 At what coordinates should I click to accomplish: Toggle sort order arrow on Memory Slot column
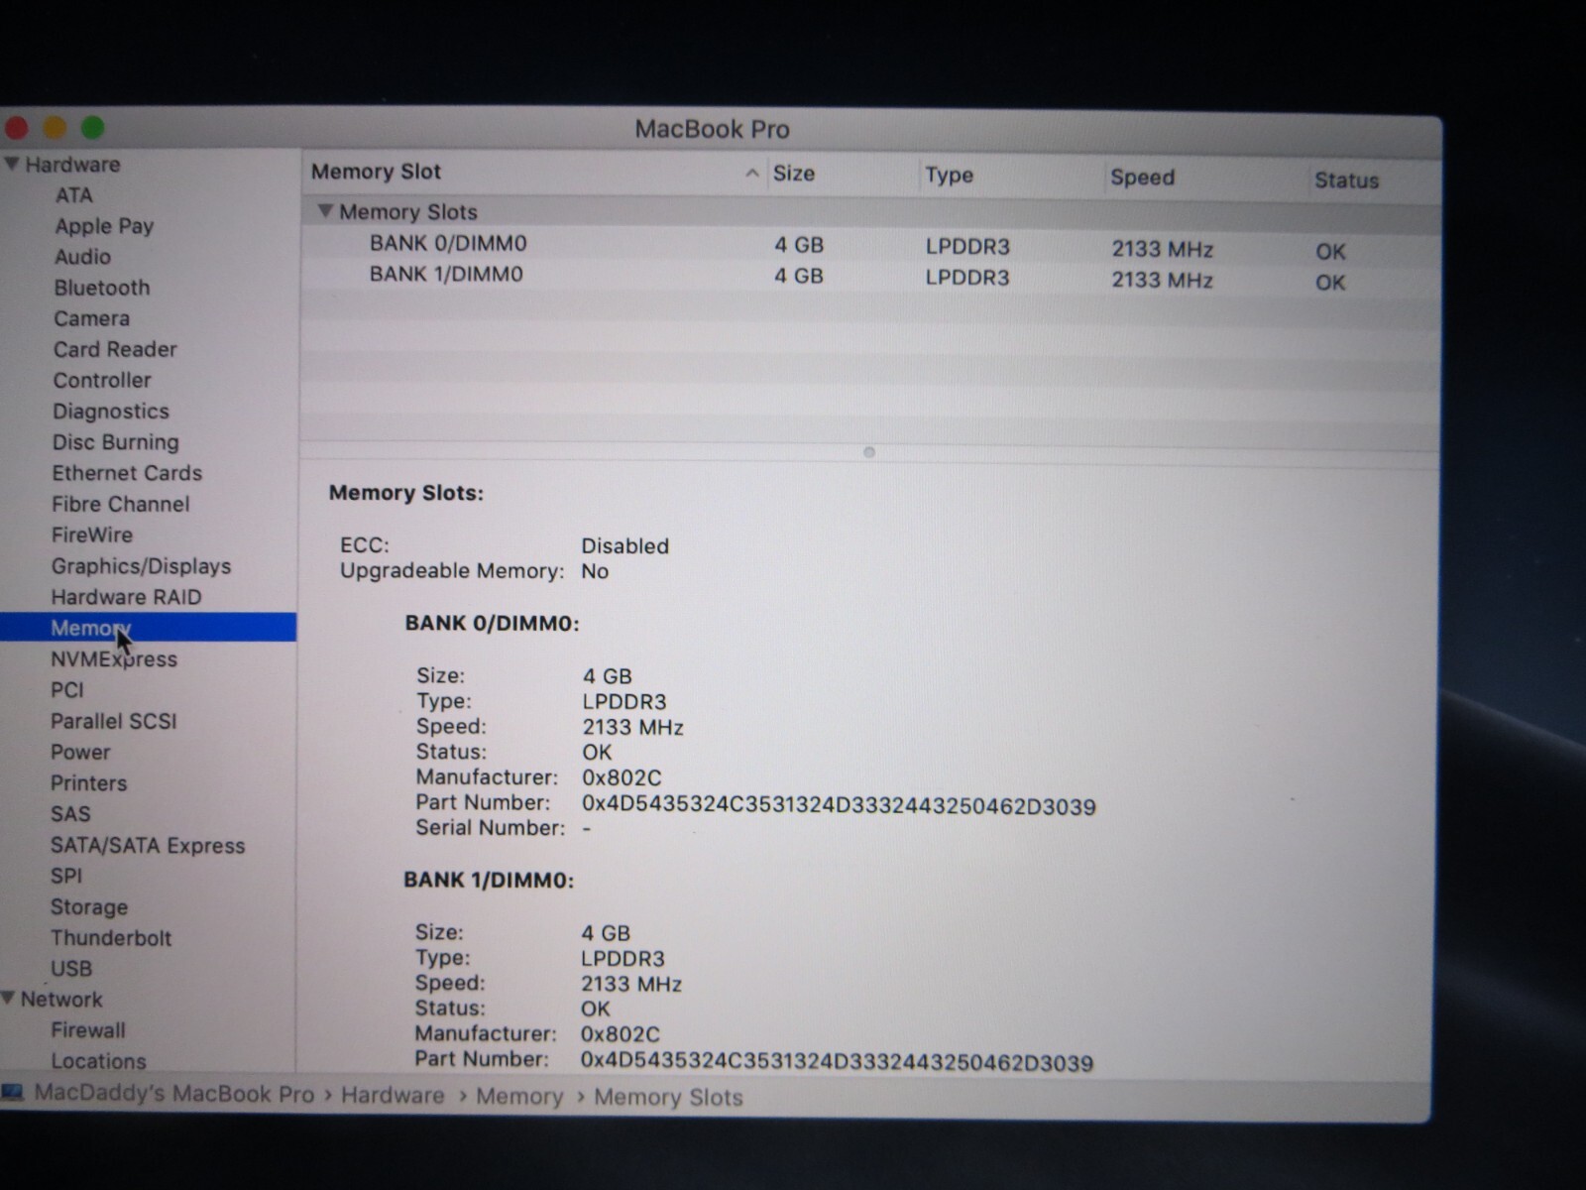(751, 174)
